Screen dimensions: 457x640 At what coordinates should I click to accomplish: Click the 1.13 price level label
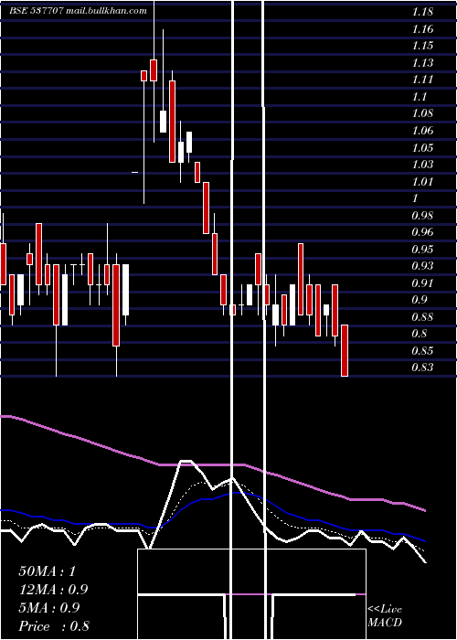(422, 63)
